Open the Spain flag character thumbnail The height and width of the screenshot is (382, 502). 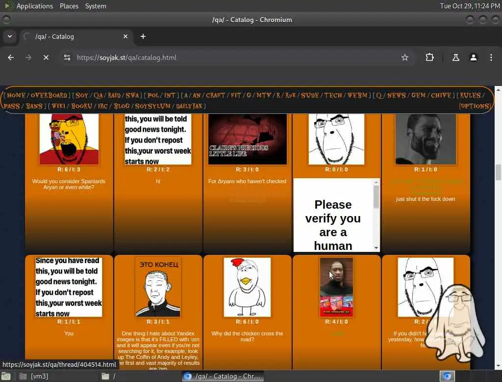[x=69, y=139]
